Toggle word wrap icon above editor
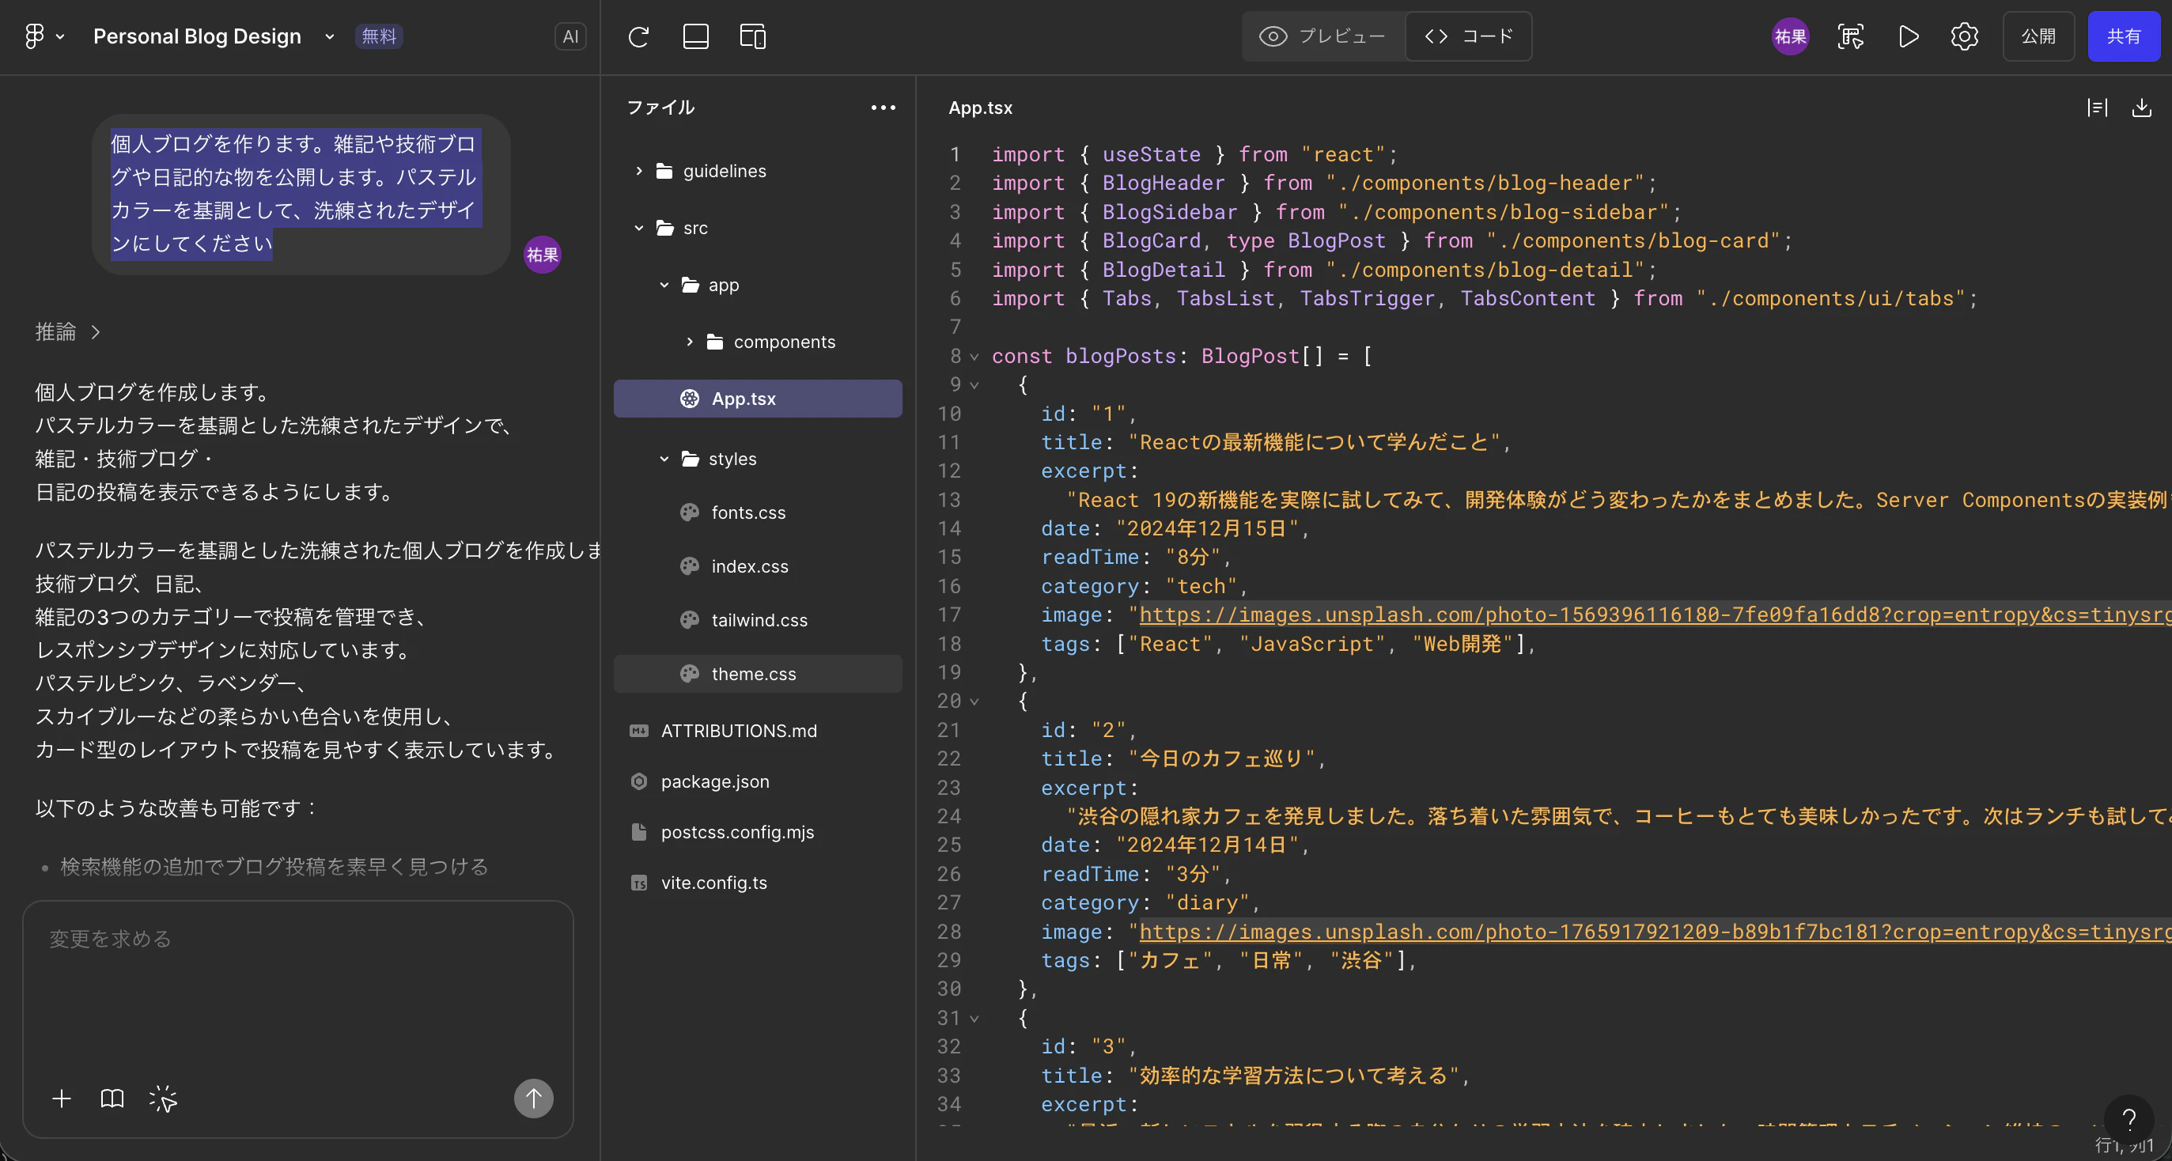This screenshot has height=1161, width=2172. point(2097,107)
